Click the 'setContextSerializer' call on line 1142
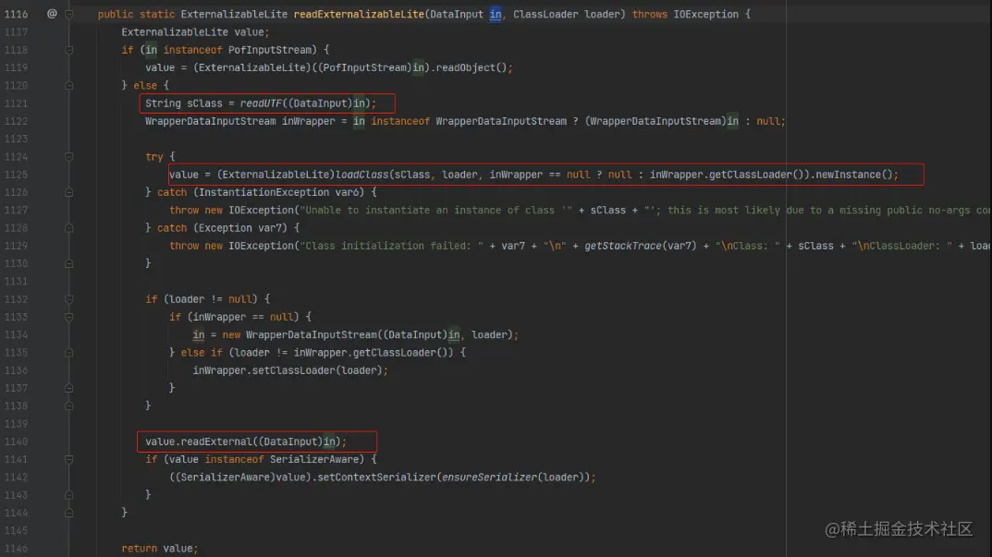 point(376,478)
